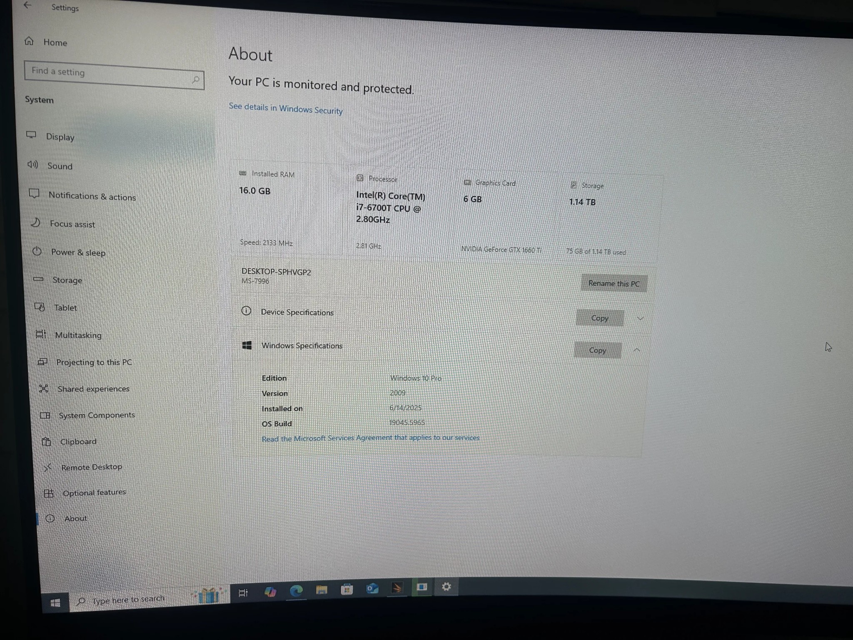Open Clipboard settings
The image size is (853, 640).
[x=78, y=441]
